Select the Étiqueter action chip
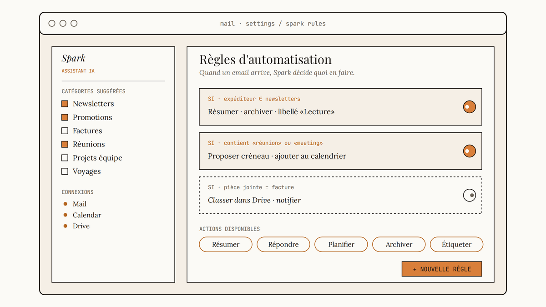546x307 pixels. [x=456, y=244]
